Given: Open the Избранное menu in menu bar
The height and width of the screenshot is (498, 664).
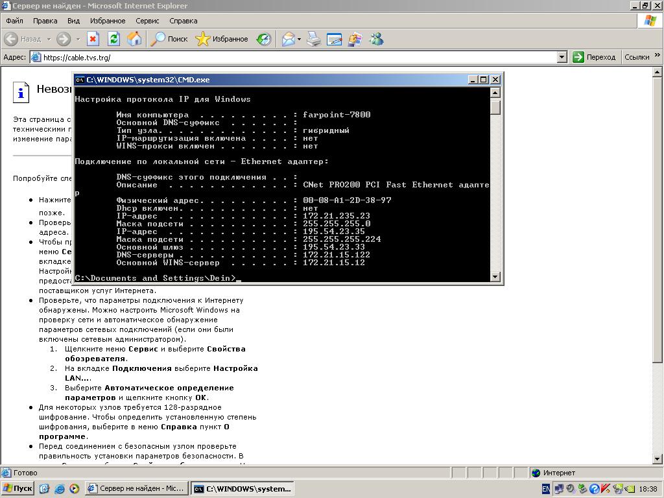Looking at the screenshot, I should click(x=108, y=21).
